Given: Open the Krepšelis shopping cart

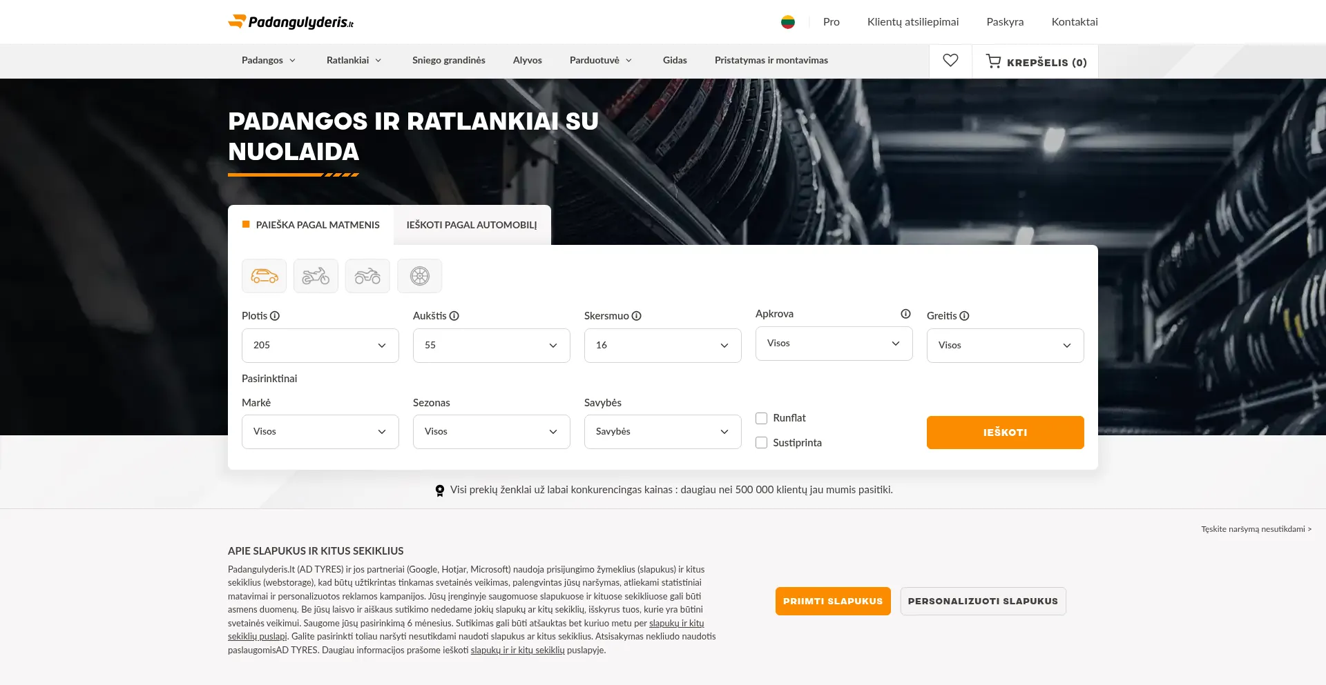Looking at the screenshot, I should point(1036,62).
